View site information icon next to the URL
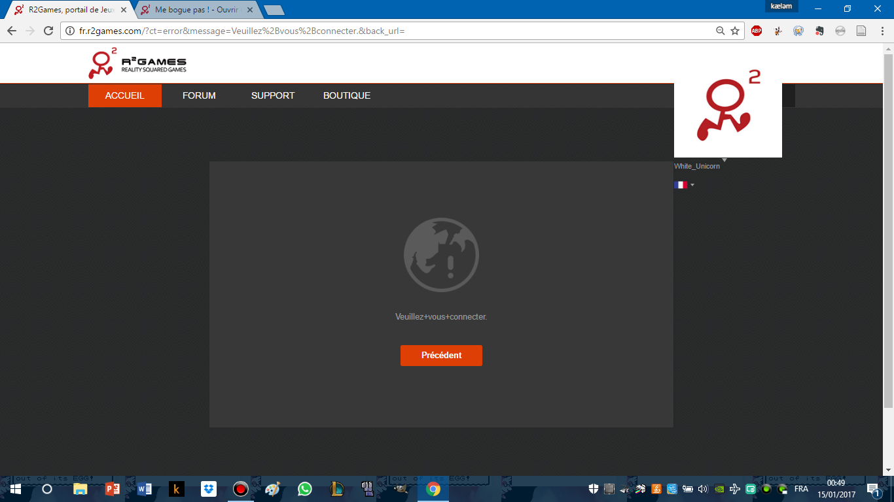 coord(70,31)
